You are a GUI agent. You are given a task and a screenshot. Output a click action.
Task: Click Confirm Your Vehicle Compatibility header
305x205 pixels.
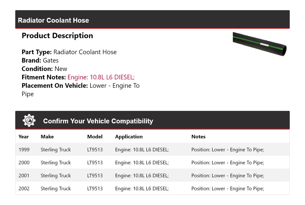(98, 121)
